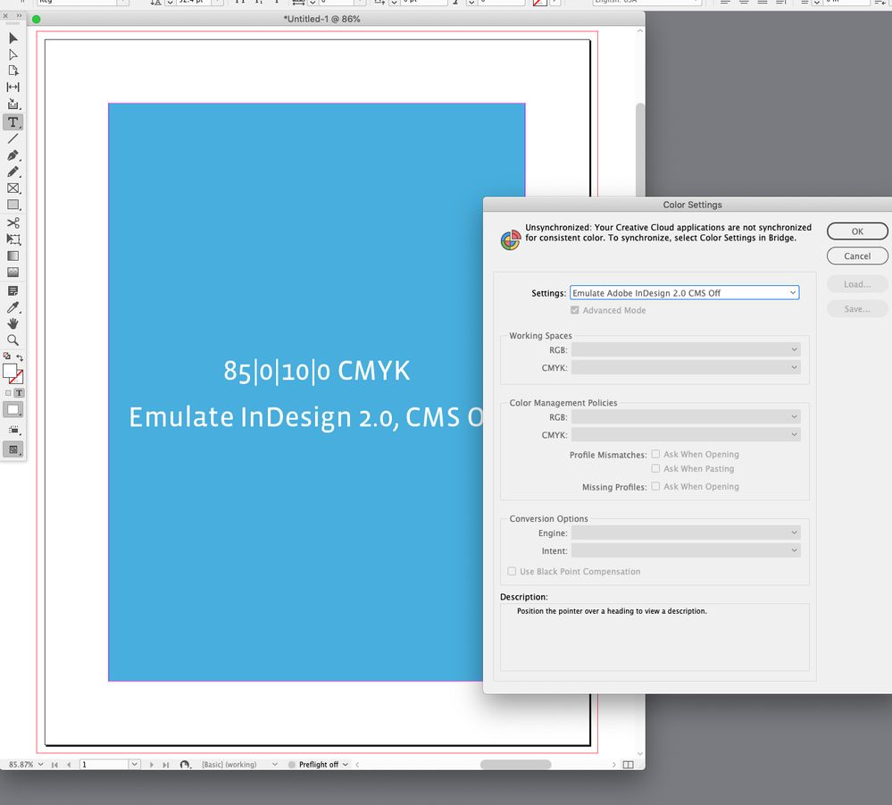Open the Conversion Options Intent dropdown

pyautogui.click(x=686, y=550)
